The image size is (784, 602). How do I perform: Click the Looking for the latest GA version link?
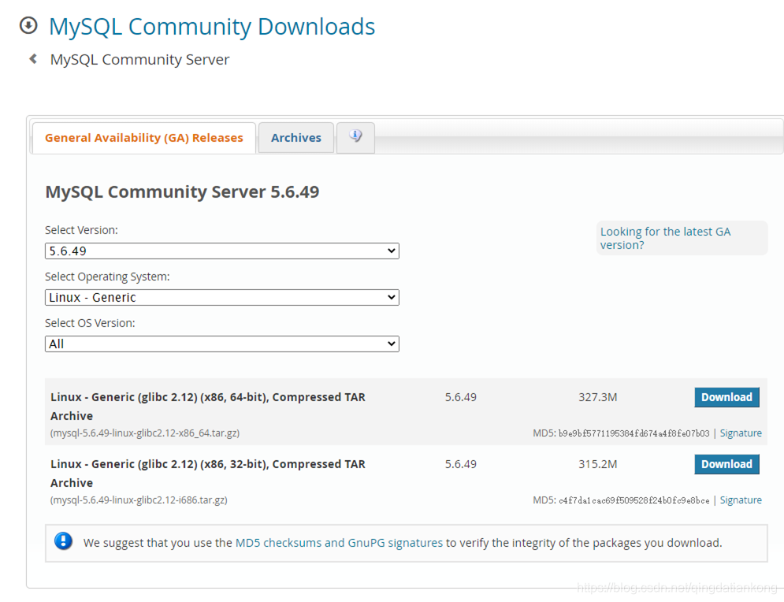tap(664, 238)
